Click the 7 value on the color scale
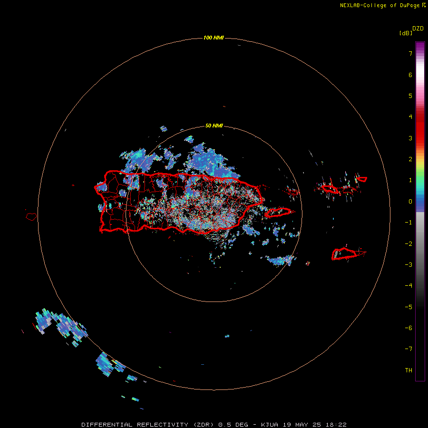Viewport: 428px width, 428px height. 410,53
